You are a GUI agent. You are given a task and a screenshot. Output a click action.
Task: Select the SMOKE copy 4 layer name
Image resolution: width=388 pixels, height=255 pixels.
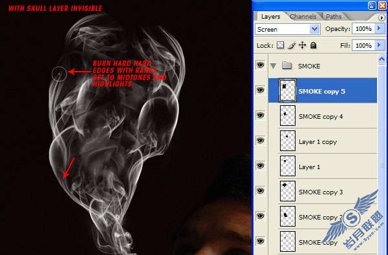coord(321,116)
